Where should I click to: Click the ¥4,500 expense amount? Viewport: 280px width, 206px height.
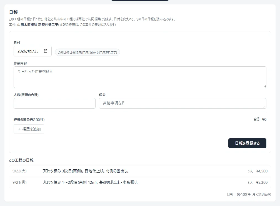pyautogui.click(x=262, y=171)
